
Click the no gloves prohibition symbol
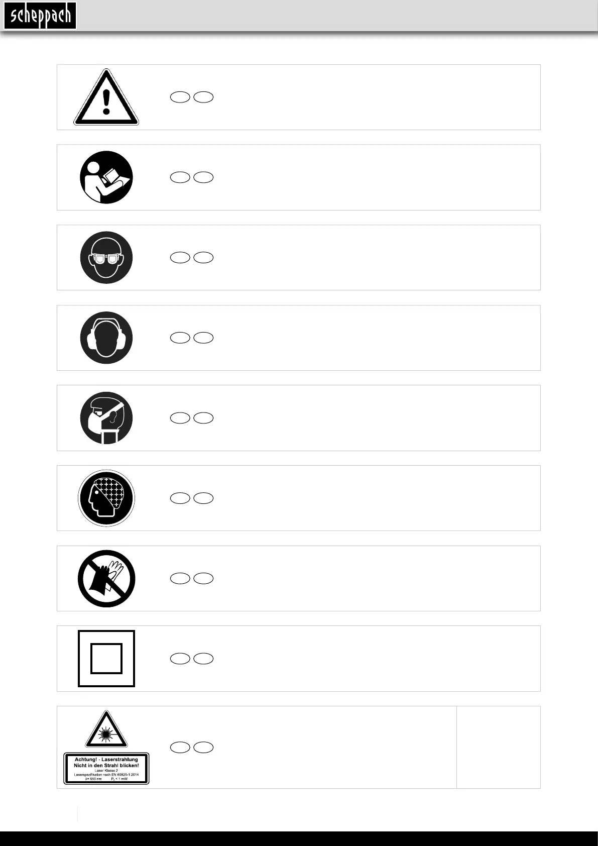106,579
